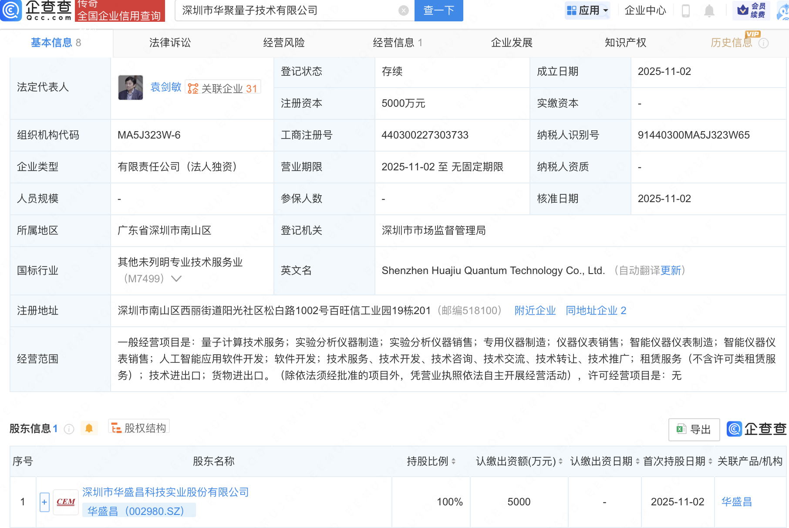This screenshot has width=789, height=528.
Task: Clear the search box text
Action: pyautogui.click(x=404, y=10)
